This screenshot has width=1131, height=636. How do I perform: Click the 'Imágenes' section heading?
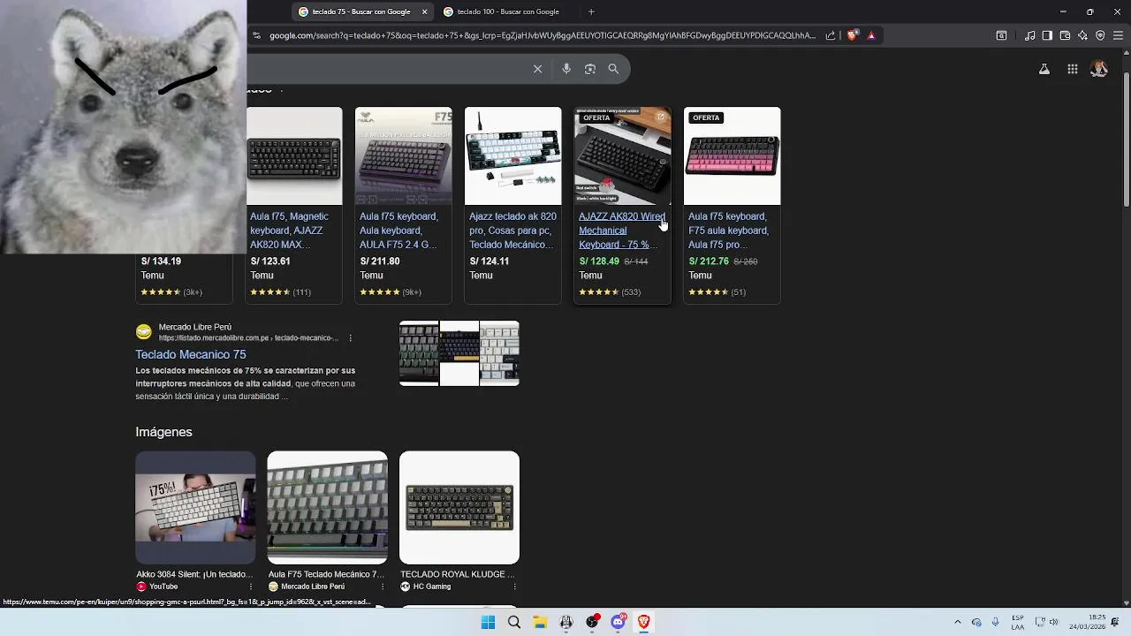163,432
